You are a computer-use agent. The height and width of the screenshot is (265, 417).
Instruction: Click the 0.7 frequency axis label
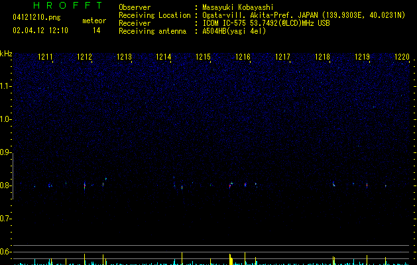(x=6, y=219)
